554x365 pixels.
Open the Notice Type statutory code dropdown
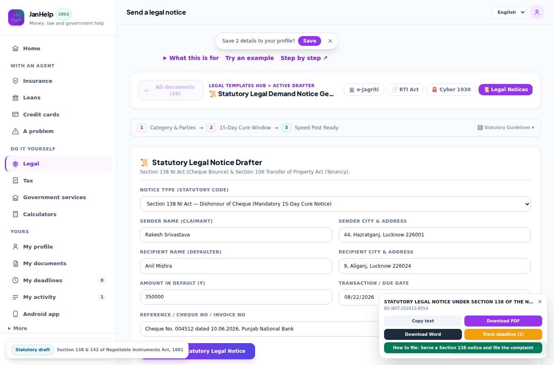coord(335,204)
